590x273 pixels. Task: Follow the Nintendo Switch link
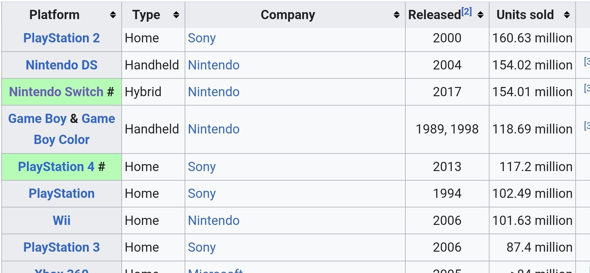click(x=56, y=92)
